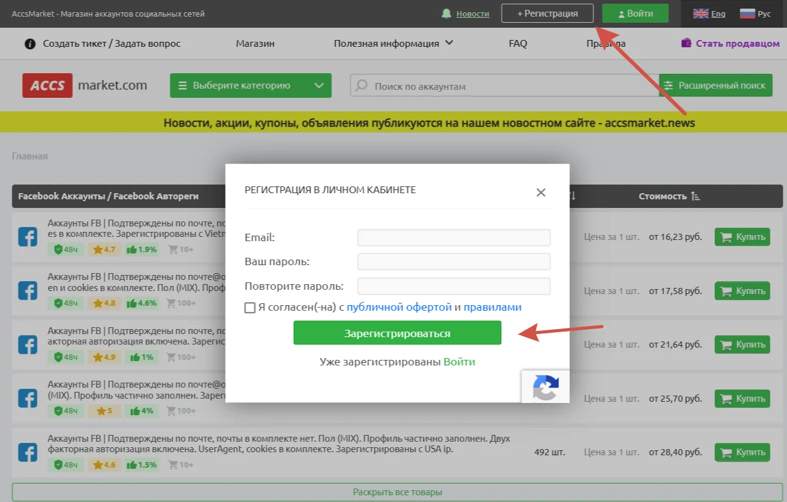Open the Новости link in top bar
The width and height of the screenshot is (787, 502).
tap(473, 14)
